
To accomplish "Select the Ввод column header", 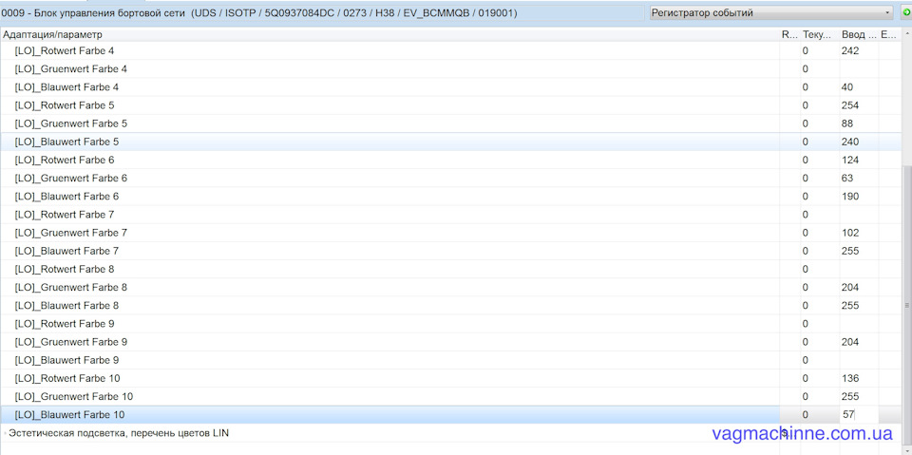I will click(859, 35).
